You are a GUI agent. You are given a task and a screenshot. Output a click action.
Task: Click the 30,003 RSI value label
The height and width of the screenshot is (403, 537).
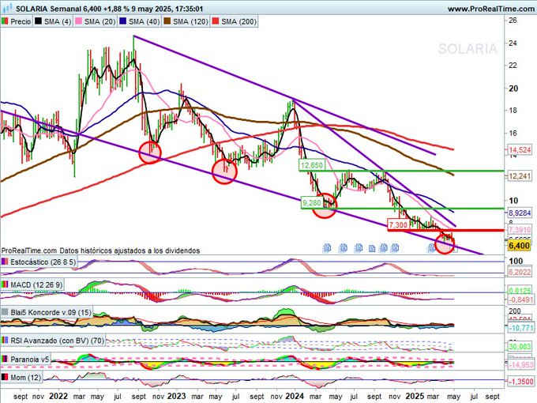pyautogui.click(x=520, y=347)
